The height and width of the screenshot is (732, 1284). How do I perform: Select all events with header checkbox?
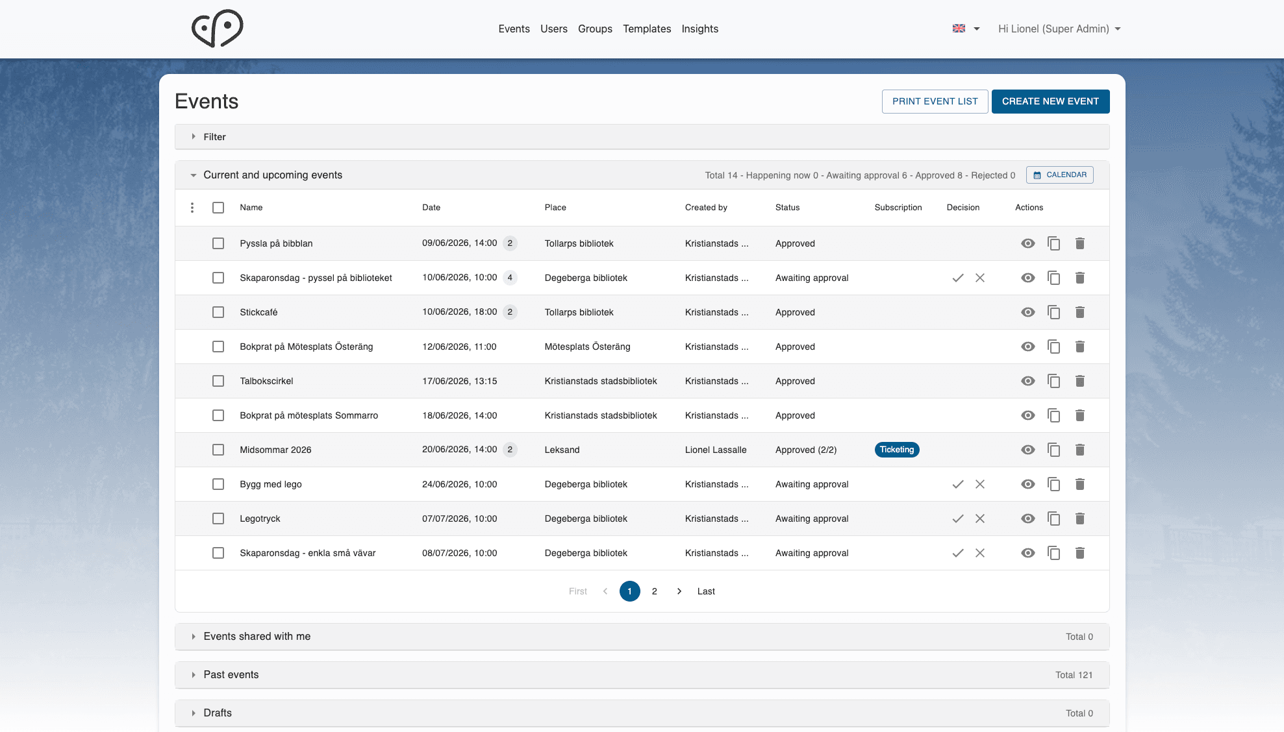218,208
